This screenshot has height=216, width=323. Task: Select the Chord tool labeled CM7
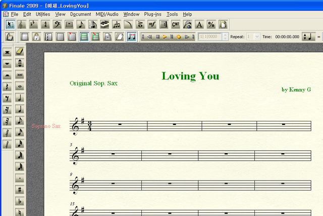tap(176, 24)
